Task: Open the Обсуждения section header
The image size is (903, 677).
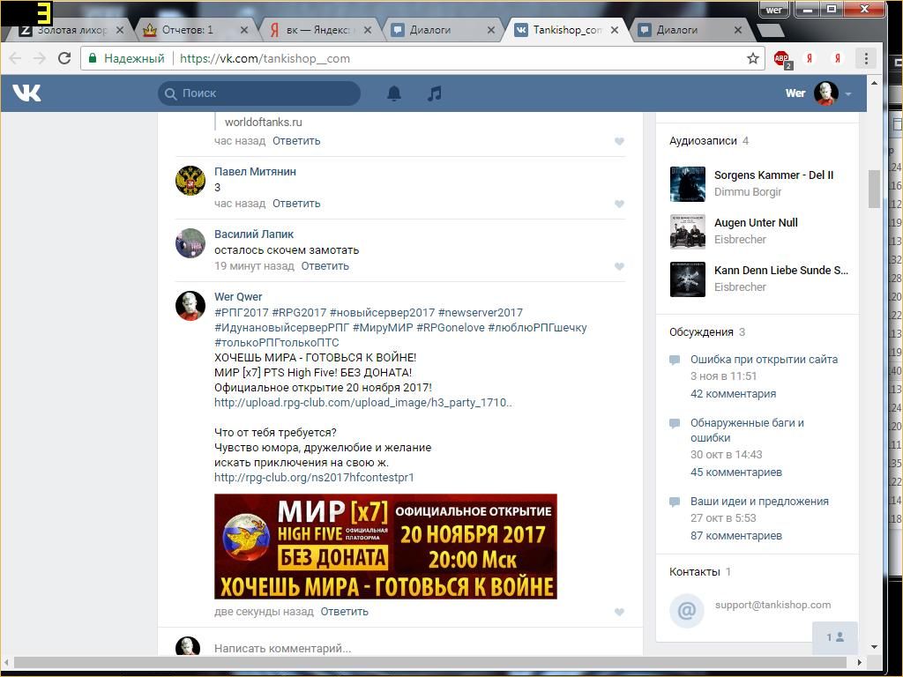Action: click(701, 332)
